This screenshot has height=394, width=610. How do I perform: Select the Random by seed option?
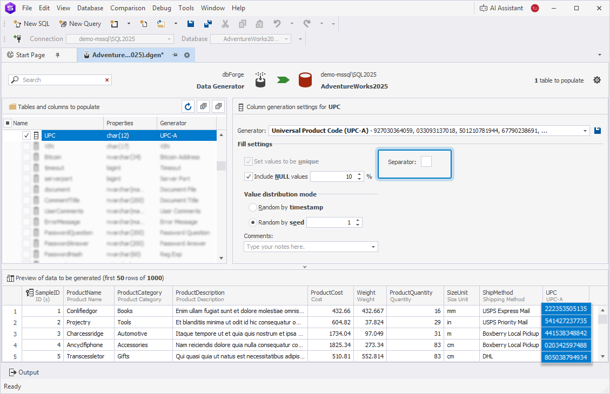tap(253, 222)
